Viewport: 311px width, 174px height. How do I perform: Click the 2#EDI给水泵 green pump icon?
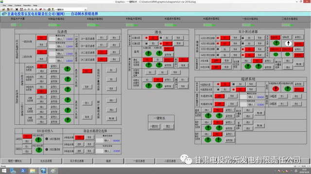point(39,150)
